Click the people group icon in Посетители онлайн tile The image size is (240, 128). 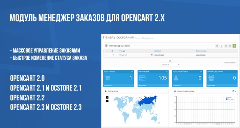(211, 78)
